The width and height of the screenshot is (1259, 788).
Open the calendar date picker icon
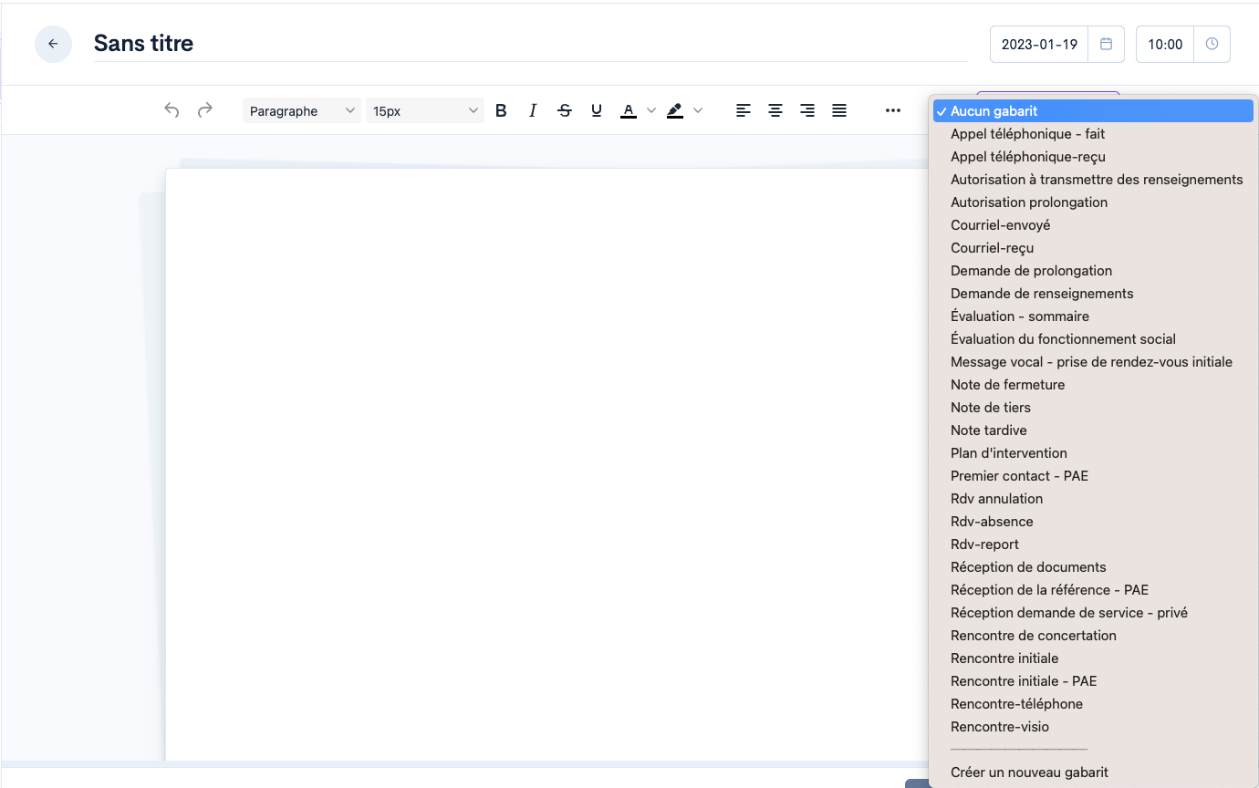coord(1106,44)
